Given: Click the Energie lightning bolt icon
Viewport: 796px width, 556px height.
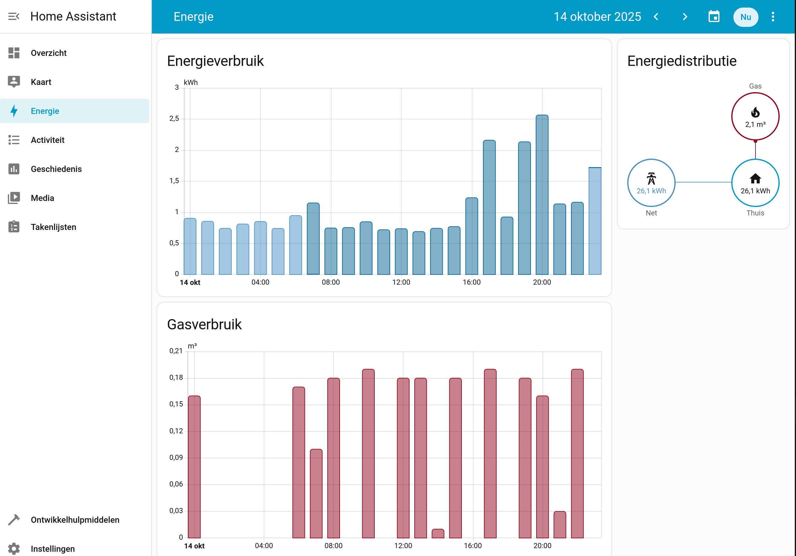Looking at the screenshot, I should (x=14, y=111).
